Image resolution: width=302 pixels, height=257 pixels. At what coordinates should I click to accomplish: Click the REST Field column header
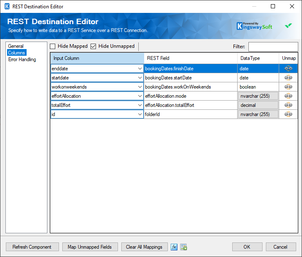(x=191, y=58)
